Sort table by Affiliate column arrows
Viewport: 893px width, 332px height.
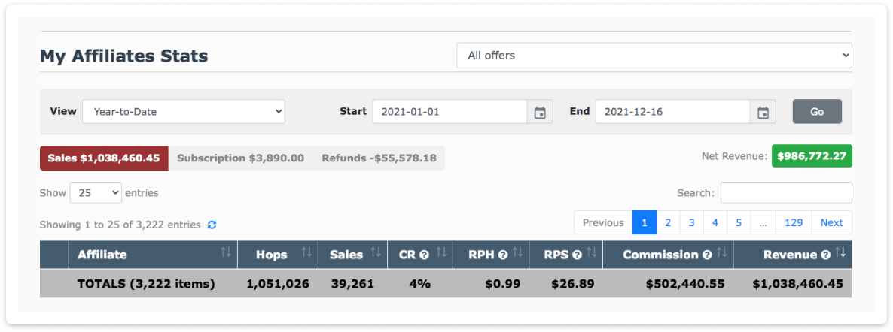pos(226,253)
